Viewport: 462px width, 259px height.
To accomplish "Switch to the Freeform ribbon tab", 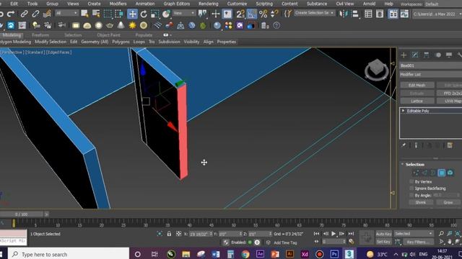I will pyautogui.click(x=40, y=35).
